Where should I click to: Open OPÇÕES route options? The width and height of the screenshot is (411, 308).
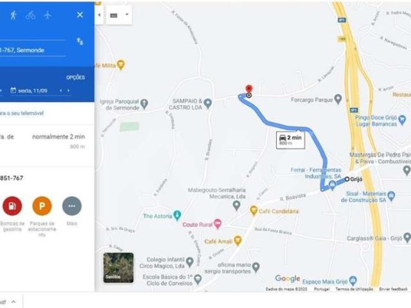pyautogui.click(x=76, y=78)
